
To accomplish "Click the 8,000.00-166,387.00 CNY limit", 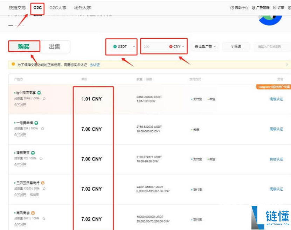I will pyautogui.click(x=153, y=191).
